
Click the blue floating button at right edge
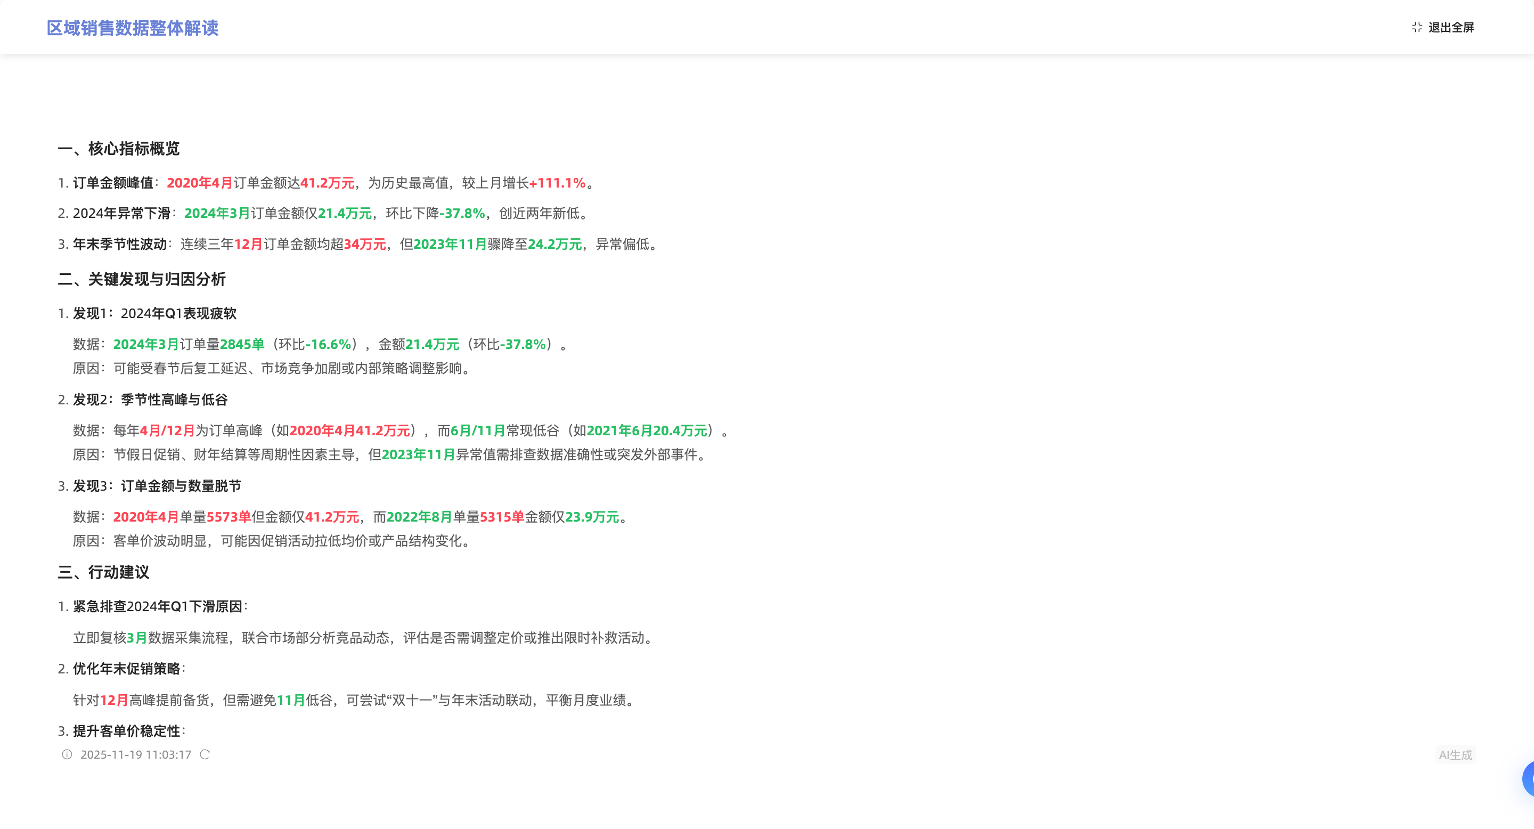pos(1528,778)
